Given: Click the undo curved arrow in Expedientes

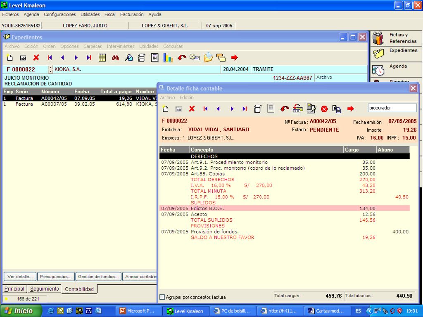Looking at the screenshot, I should [x=182, y=57].
